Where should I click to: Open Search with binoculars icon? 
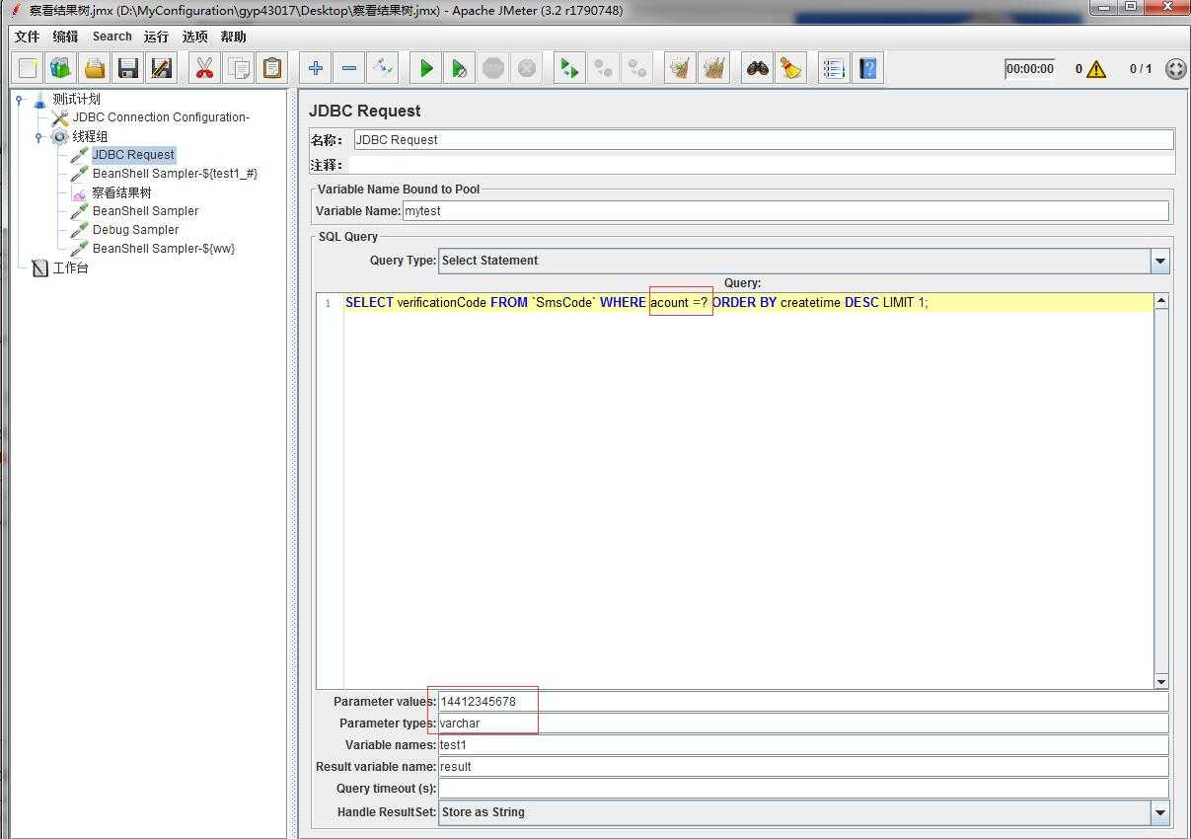(757, 68)
